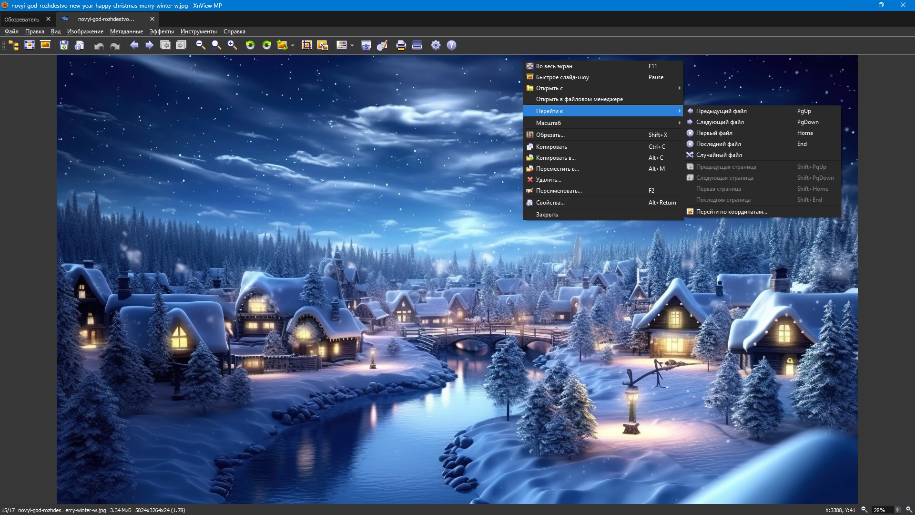Click the screen capture camera icon

point(366,45)
